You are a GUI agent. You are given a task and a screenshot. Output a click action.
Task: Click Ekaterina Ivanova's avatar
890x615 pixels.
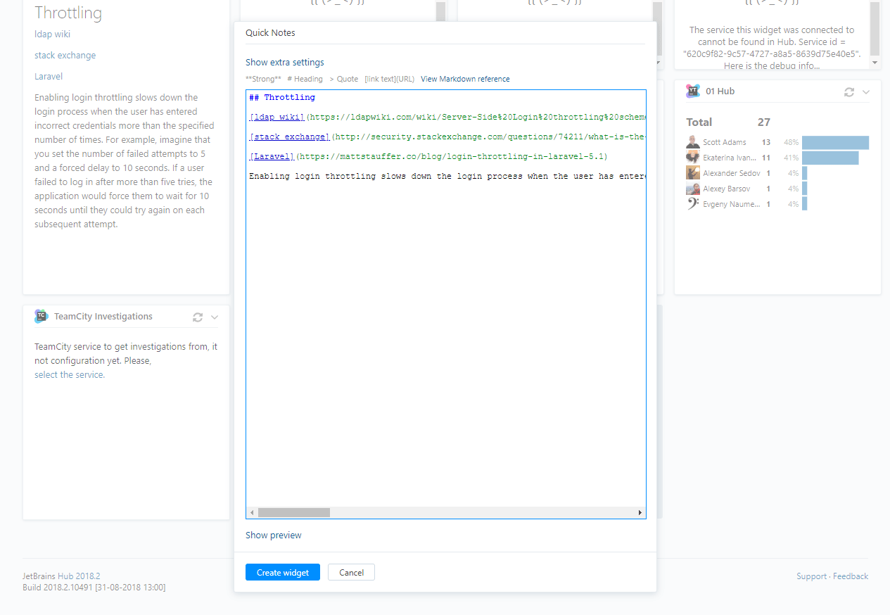[692, 157]
